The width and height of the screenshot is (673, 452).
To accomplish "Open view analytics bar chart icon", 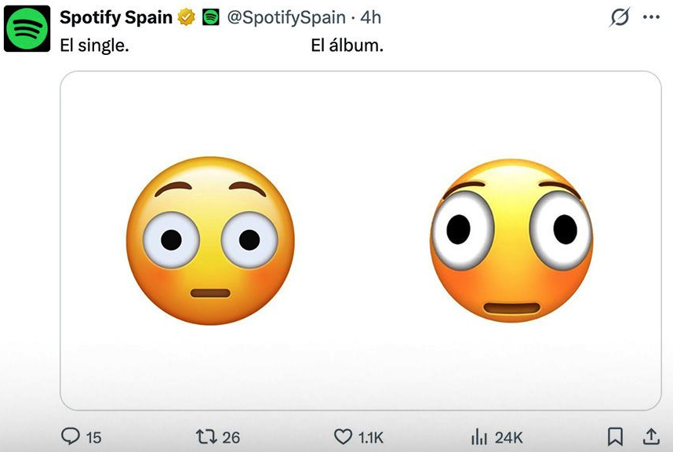I will point(479,436).
